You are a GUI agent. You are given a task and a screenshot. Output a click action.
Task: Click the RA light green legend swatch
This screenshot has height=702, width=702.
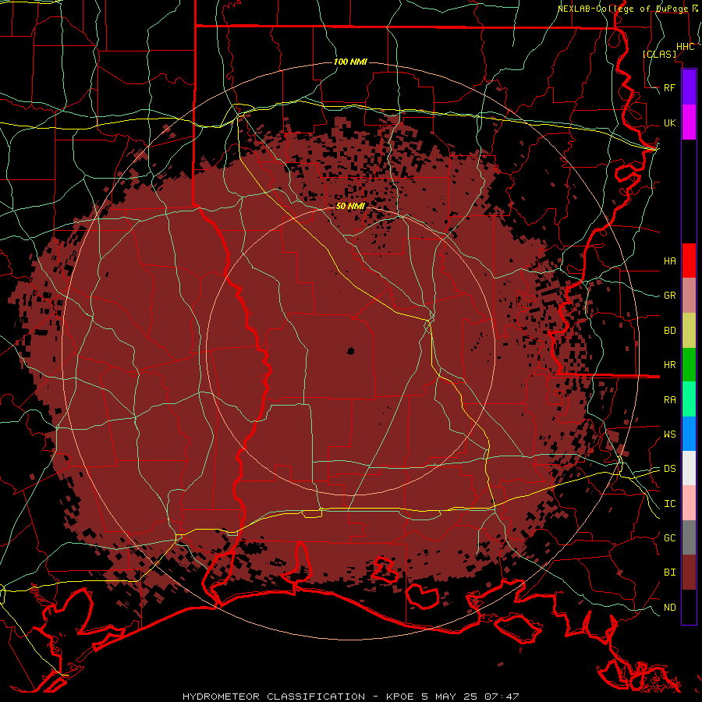coord(689,399)
